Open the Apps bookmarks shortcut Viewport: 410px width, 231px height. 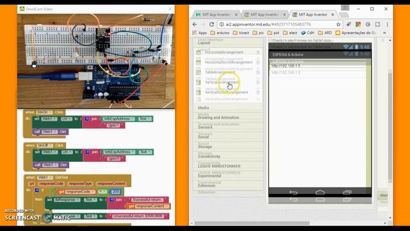[200, 33]
